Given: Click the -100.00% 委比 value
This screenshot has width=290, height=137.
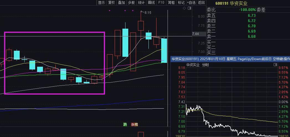Looking at the screenshot, I should 247,10.
